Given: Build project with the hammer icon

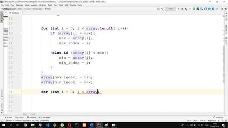Looking at the screenshot, I should point(162,9).
